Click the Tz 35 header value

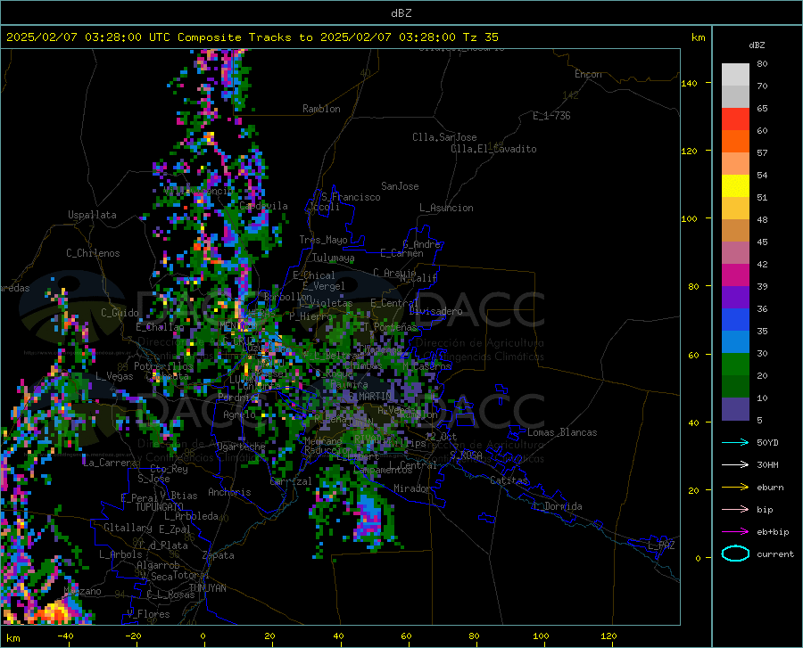pos(480,37)
